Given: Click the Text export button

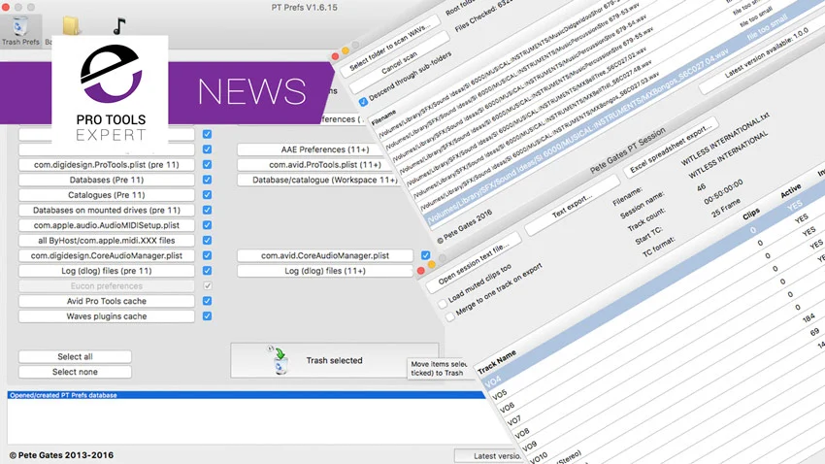Looking at the screenshot, I should [572, 206].
